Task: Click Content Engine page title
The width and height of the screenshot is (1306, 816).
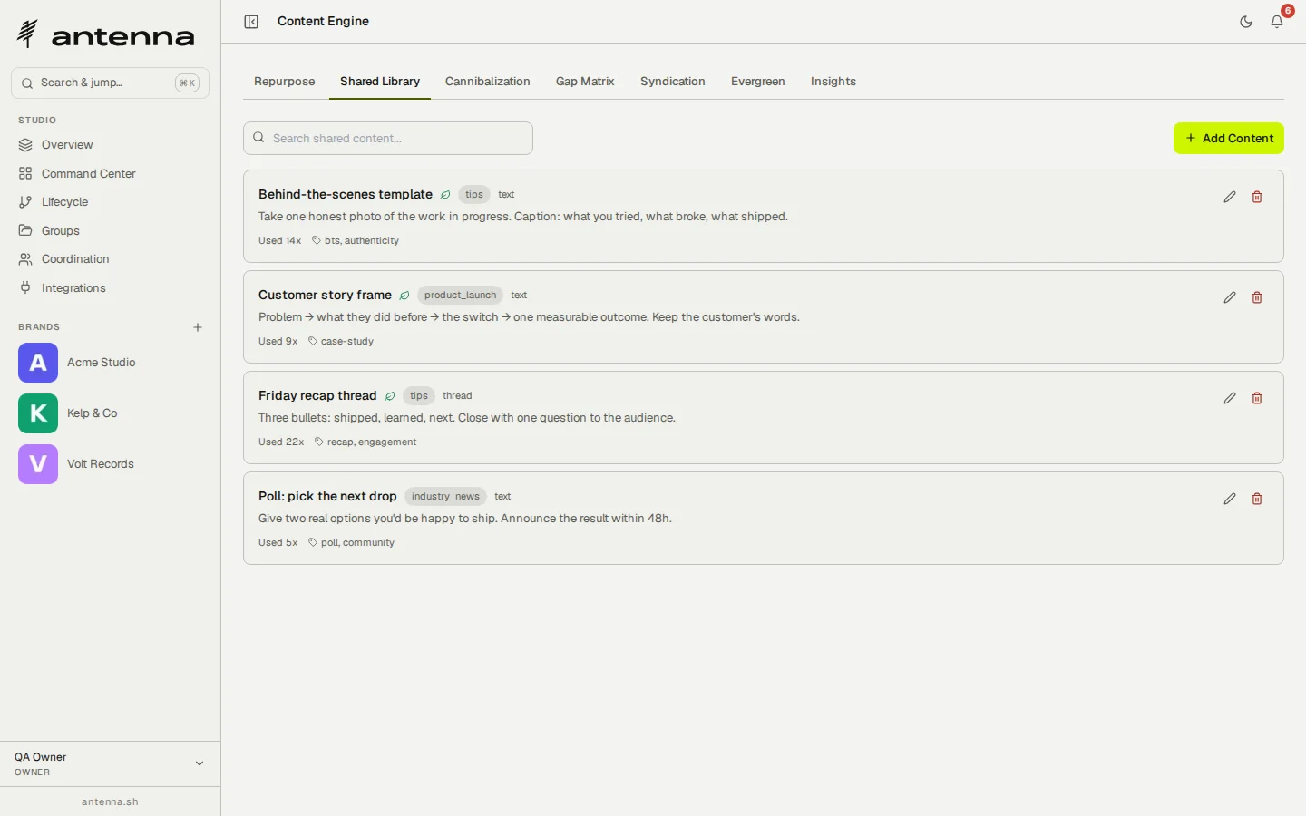Action: pyautogui.click(x=323, y=22)
